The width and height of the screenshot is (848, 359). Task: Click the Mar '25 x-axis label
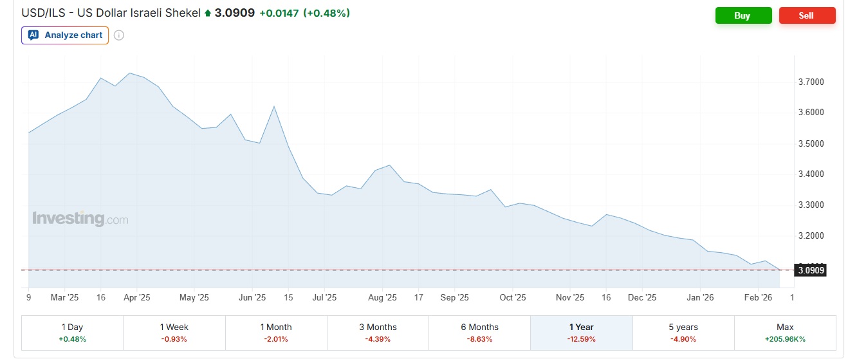click(x=64, y=298)
